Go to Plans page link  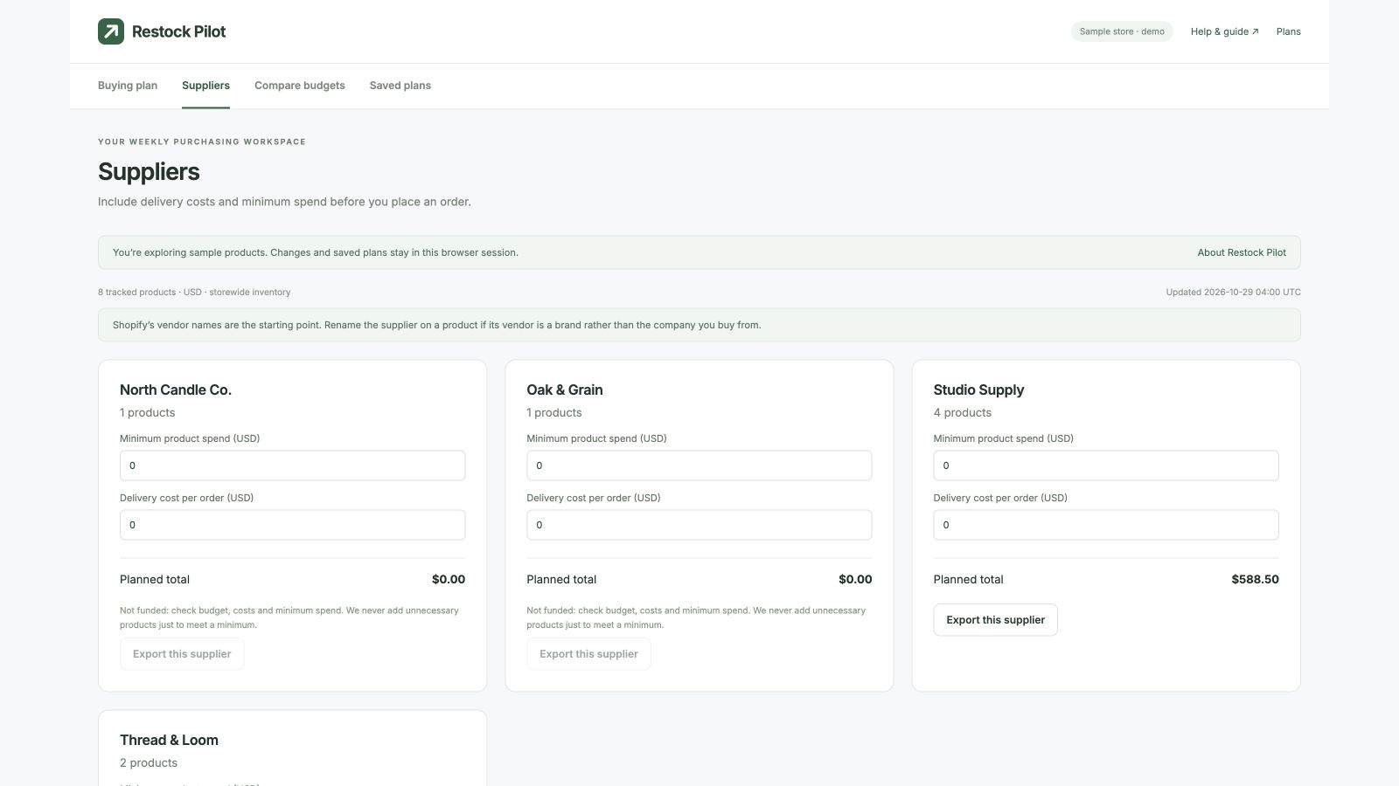pyautogui.click(x=1288, y=31)
